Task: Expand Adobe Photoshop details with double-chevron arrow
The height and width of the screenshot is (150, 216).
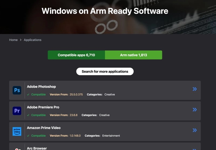Action: [195, 89]
